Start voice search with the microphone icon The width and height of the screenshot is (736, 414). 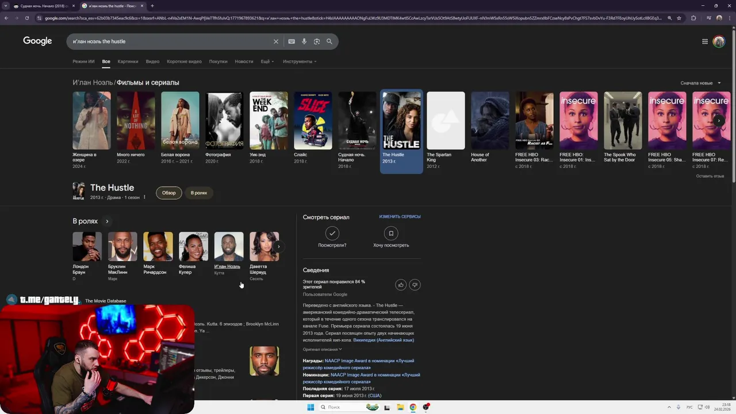point(304,41)
